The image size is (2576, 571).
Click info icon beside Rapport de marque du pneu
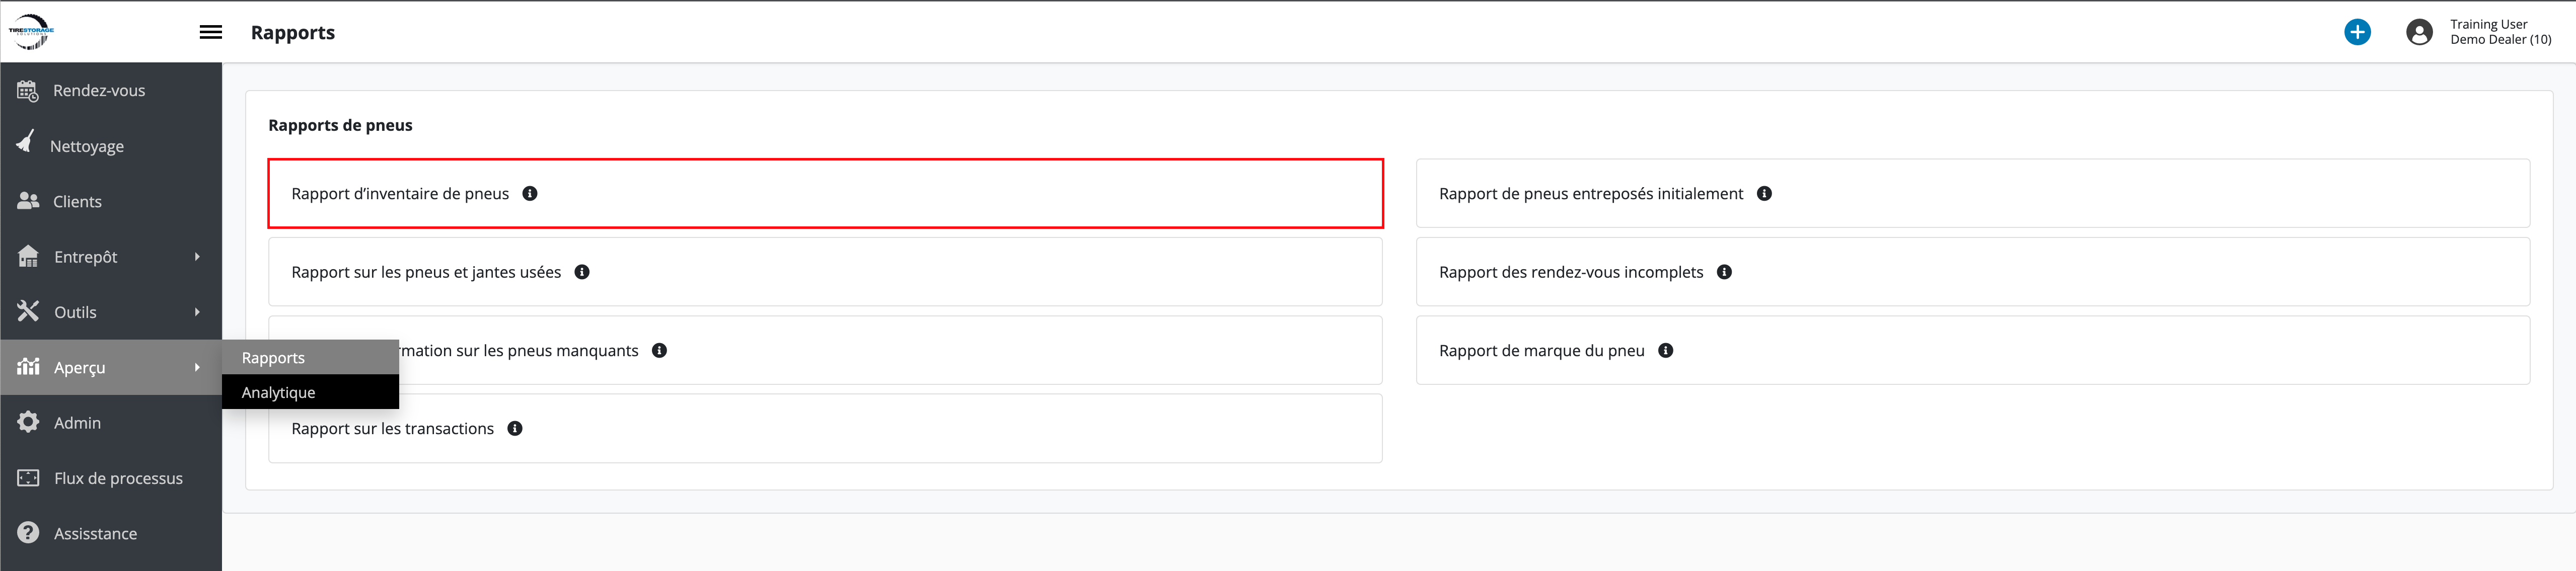[1665, 351]
